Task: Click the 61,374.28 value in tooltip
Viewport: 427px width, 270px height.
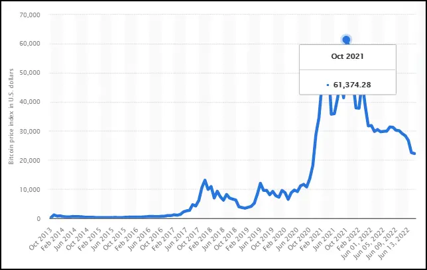Action: coord(352,85)
